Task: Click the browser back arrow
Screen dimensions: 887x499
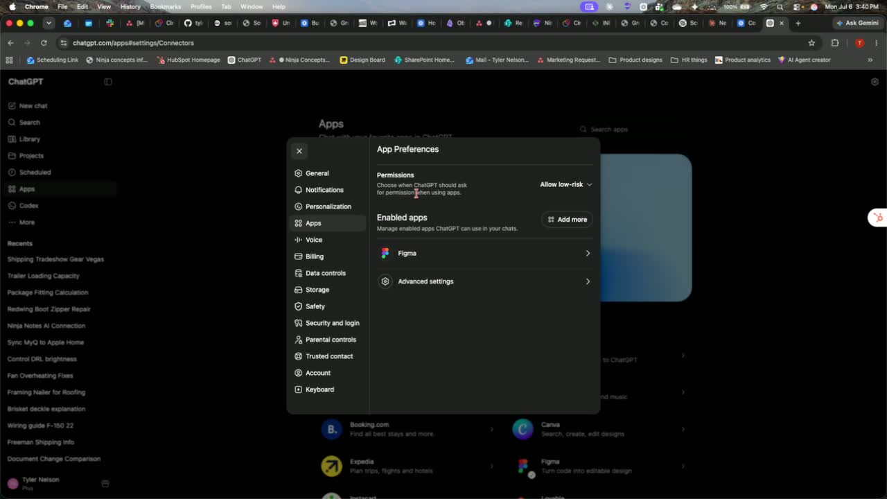Action: point(10,43)
